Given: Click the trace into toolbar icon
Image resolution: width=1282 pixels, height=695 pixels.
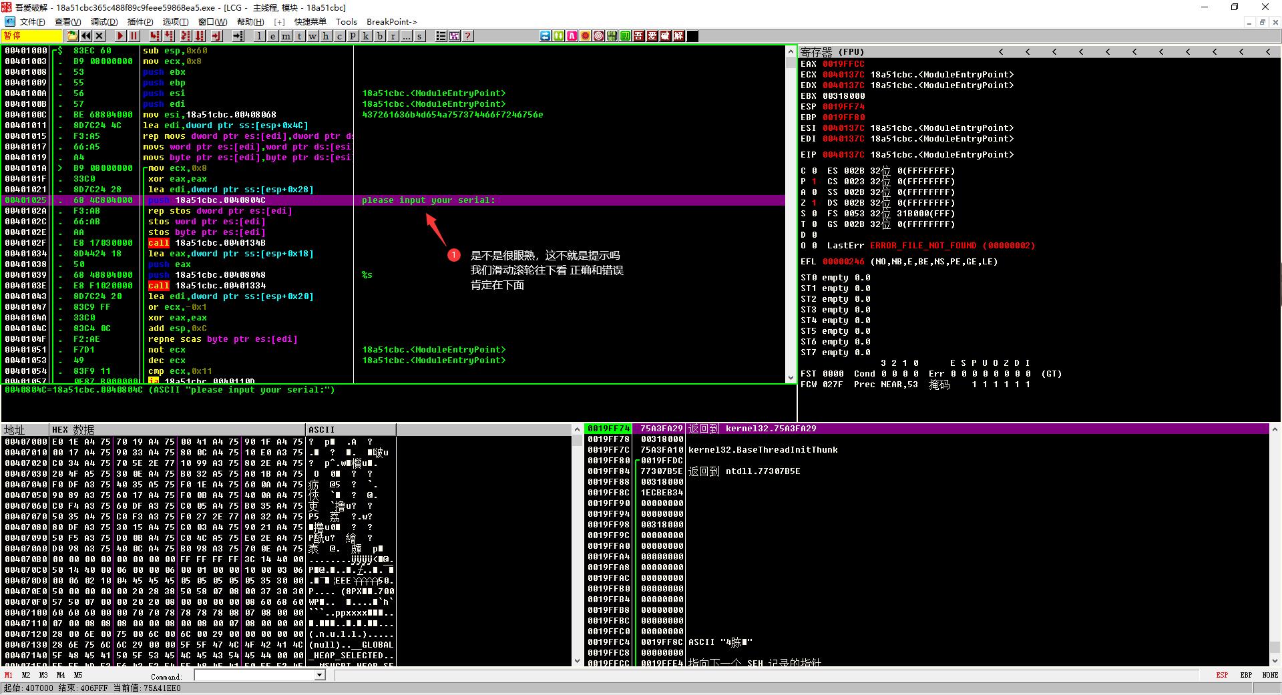Looking at the screenshot, I should point(185,36).
